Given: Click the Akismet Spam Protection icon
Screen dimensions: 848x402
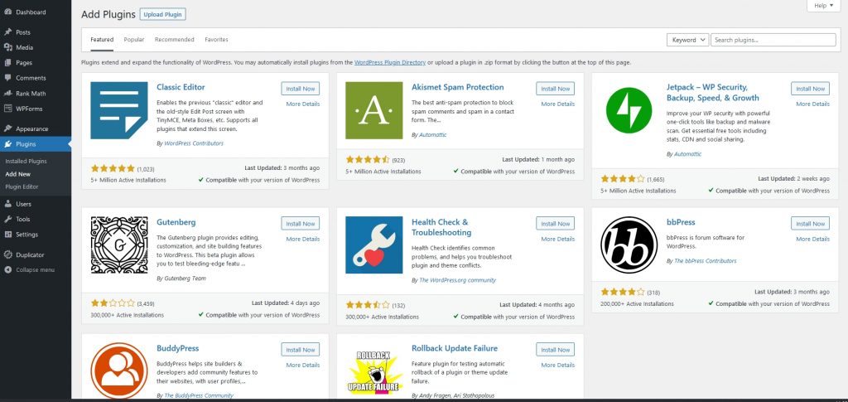Looking at the screenshot, I should [373, 110].
